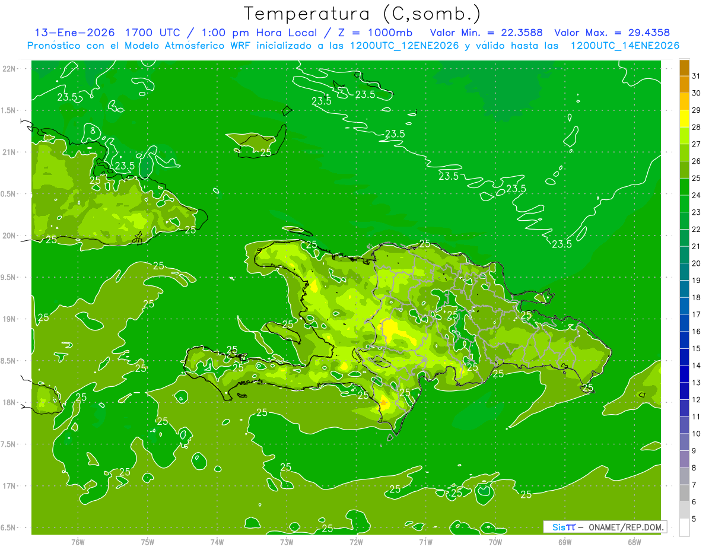This screenshot has height=550, width=712.
Task: Click the "21N" latitude axis label
Action: coord(10,152)
